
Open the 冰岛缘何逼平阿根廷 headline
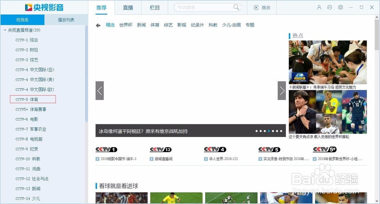pos(143,131)
